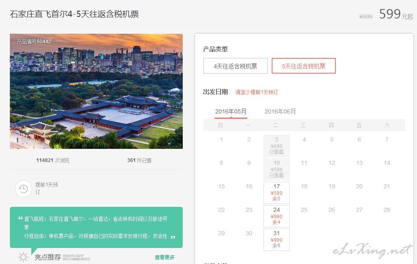The height and width of the screenshot is (264, 417).
Task: Click the product title 石家庄直飞首尔4-5天往返含税机票
Action: (x=75, y=14)
